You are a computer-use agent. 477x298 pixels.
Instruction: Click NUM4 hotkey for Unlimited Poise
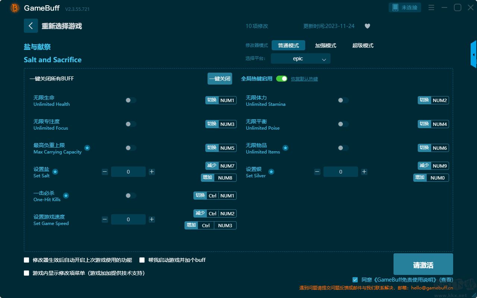coord(433,124)
